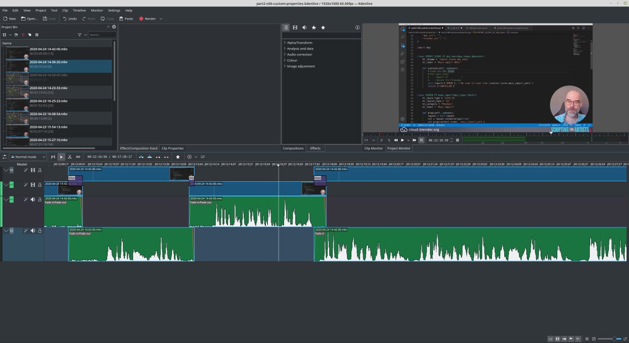Show audio effects in the Effects panel

[304, 27]
